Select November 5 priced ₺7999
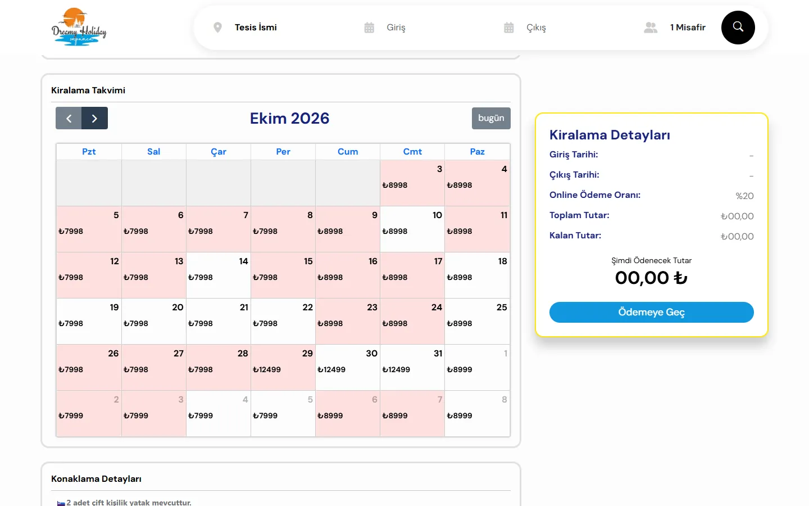 [283, 414]
